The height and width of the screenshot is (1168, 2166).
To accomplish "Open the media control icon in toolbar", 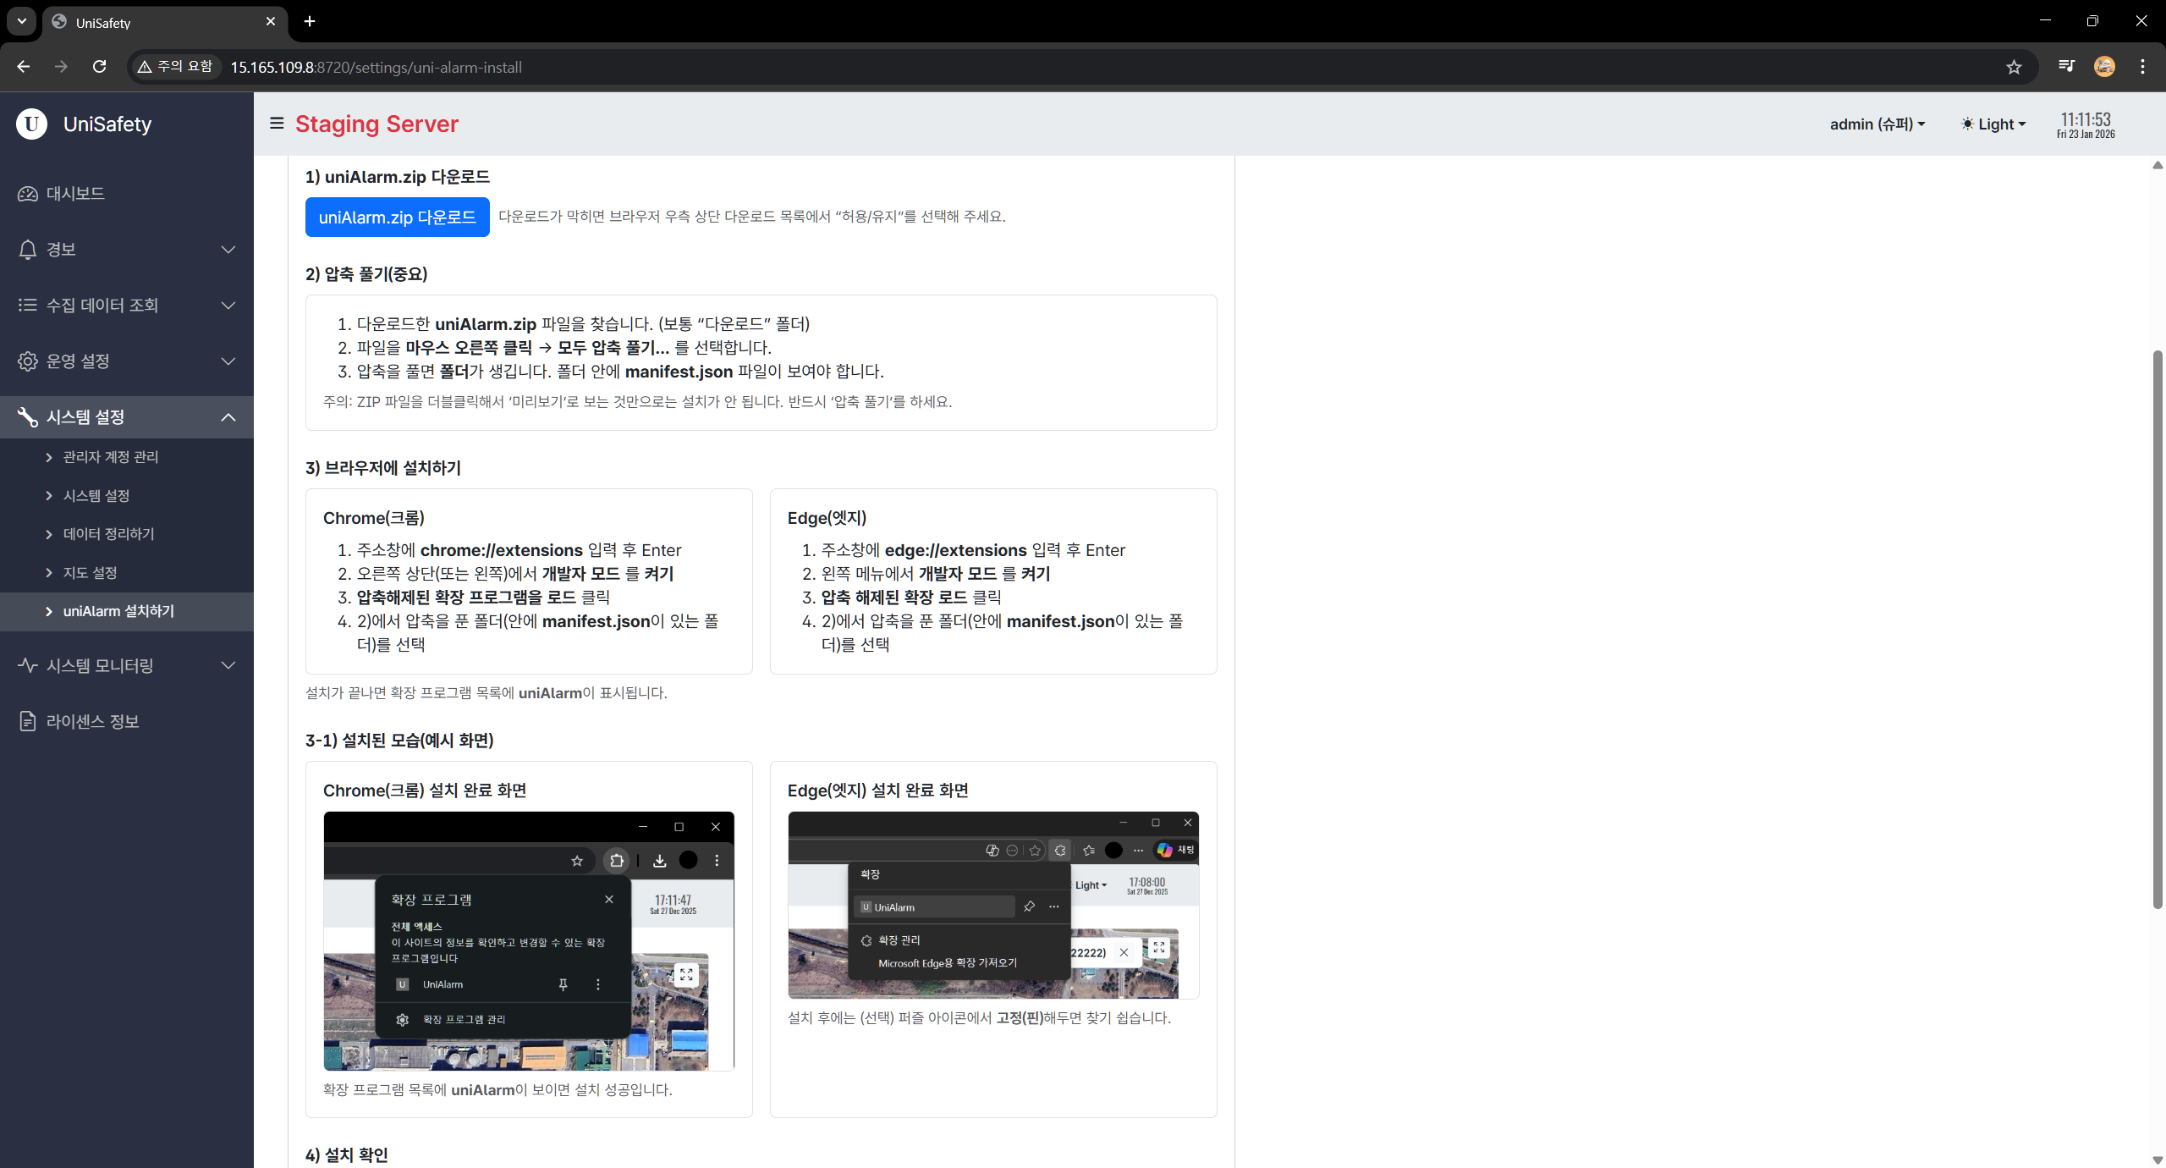I will 2066,67.
